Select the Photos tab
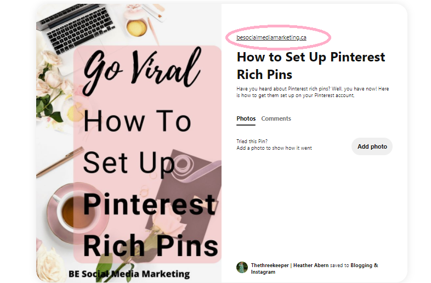 [246, 118]
